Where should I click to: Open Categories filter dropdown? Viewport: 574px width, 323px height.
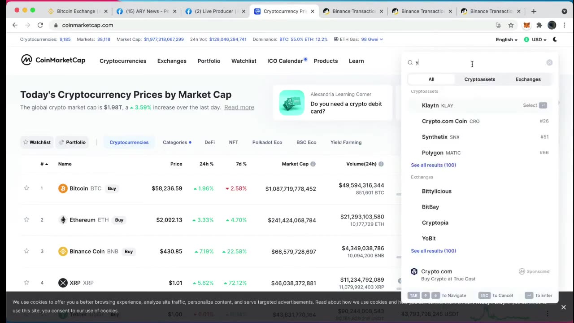point(177,142)
